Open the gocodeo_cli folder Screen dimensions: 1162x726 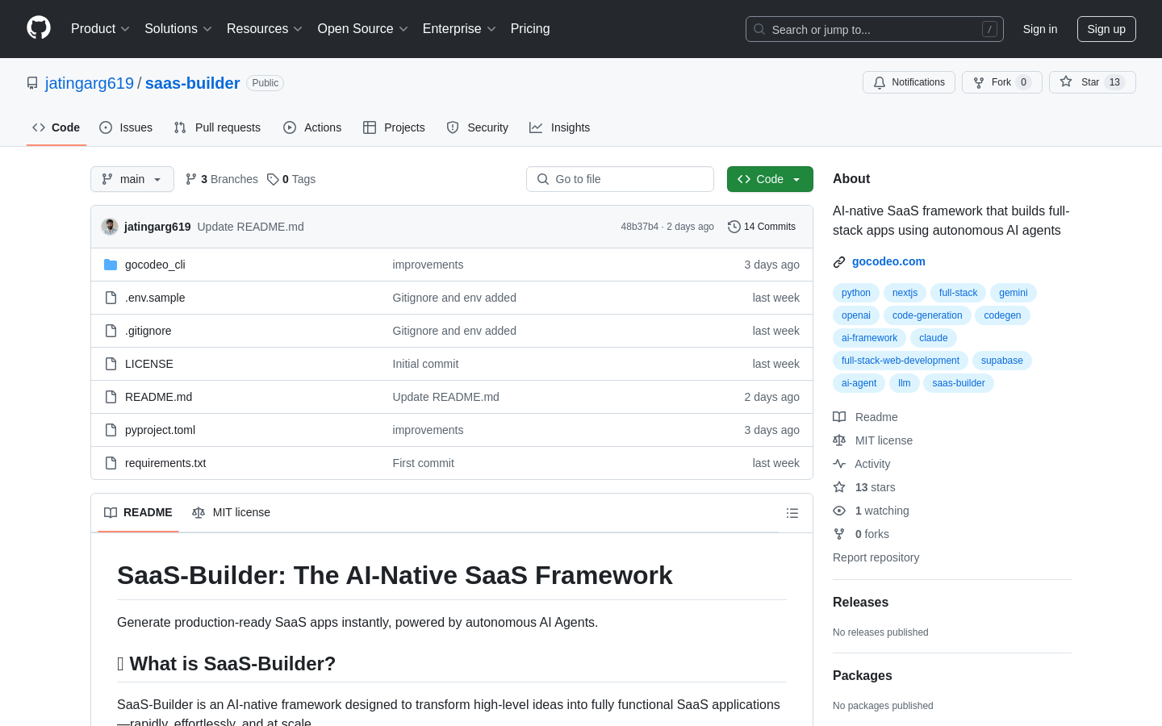click(x=155, y=265)
